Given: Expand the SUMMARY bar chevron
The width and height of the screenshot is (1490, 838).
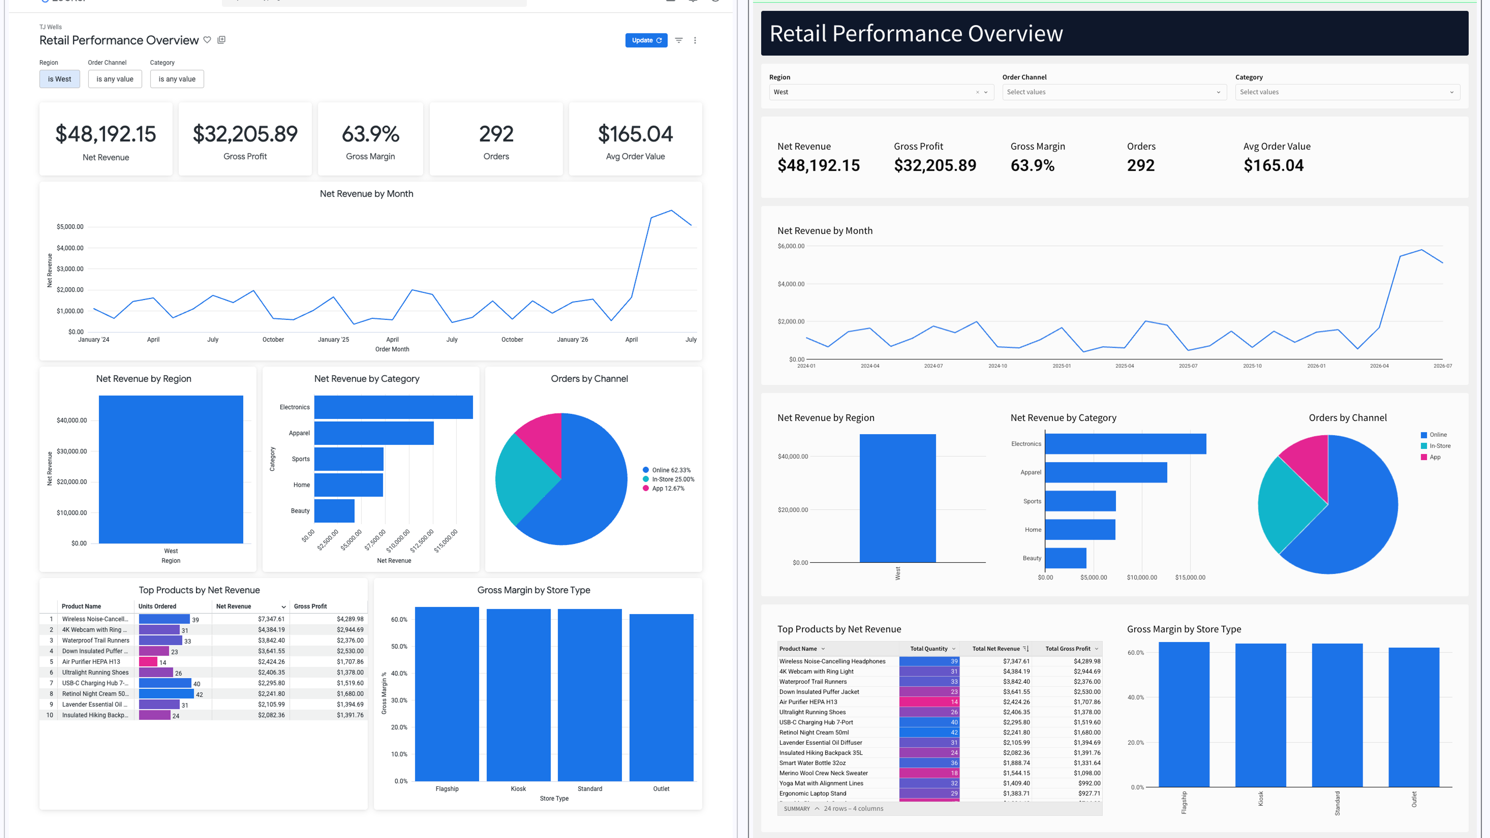Looking at the screenshot, I should (x=817, y=809).
